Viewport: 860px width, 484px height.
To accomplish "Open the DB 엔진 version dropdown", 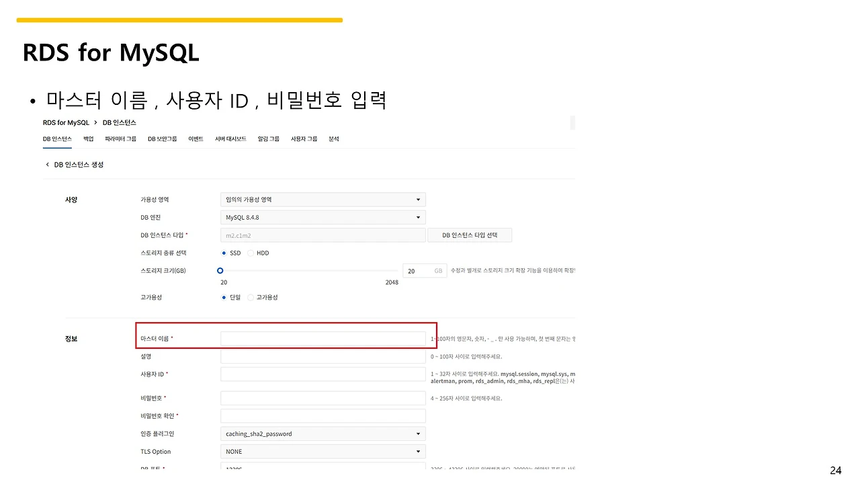I will click(x=322, y=217).
